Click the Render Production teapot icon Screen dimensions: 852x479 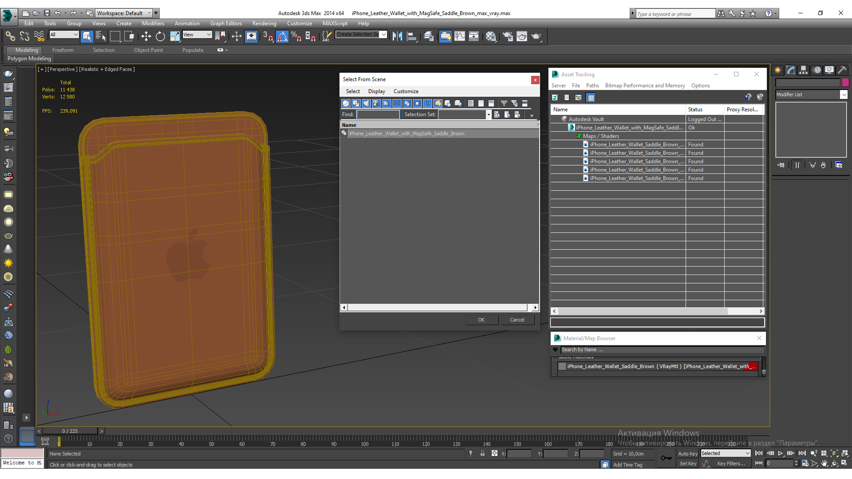point(536,36)
